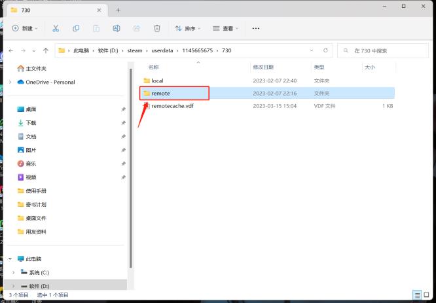436x303 pixels.
Task: Click the Up one level arrow
Action: point(46,50)
